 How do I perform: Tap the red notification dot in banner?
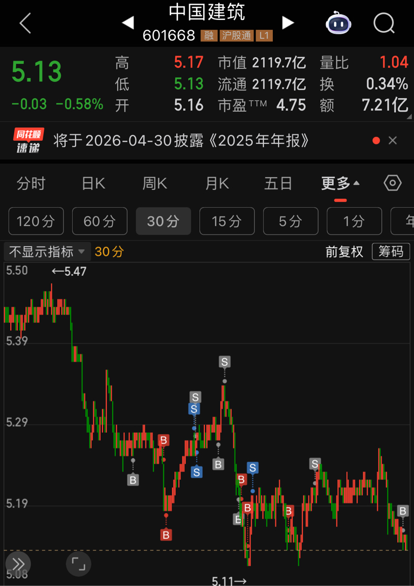tap(376, 141)
